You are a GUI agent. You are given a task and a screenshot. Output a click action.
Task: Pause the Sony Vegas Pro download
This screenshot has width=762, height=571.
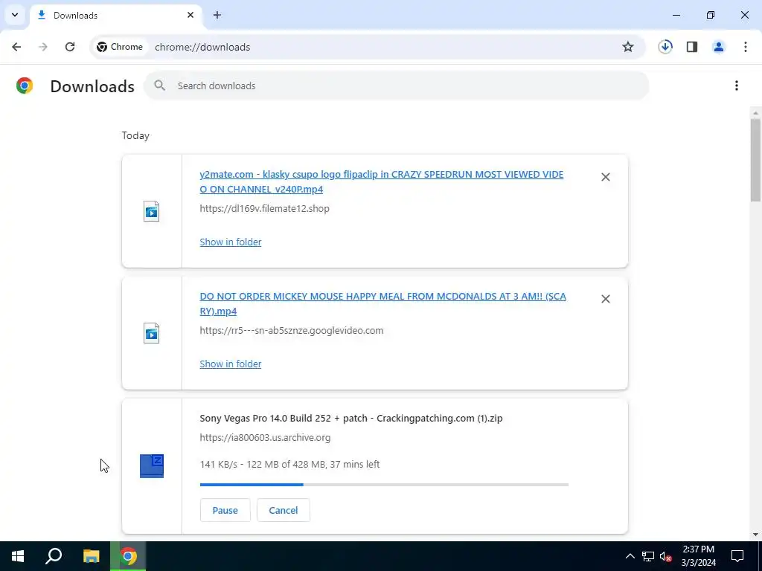pos(225,510)
